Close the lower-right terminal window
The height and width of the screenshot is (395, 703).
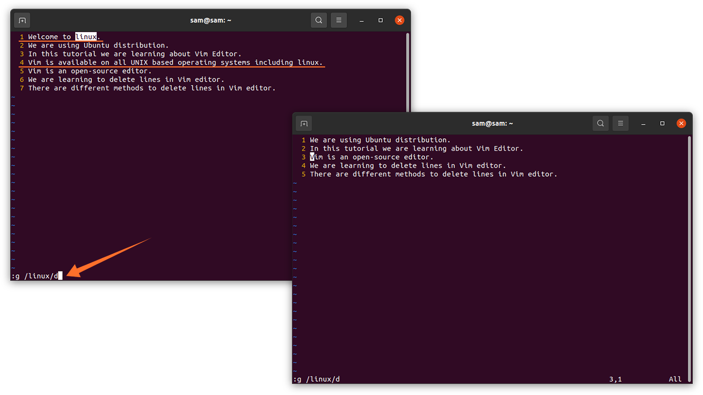[x=682, y=123]
